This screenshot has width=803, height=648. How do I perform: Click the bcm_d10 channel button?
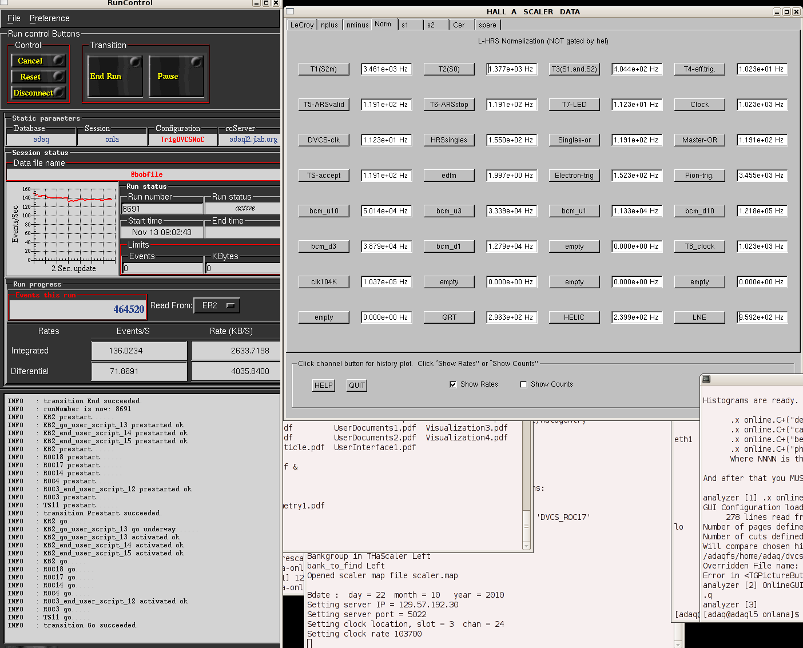tap(699, 211)
